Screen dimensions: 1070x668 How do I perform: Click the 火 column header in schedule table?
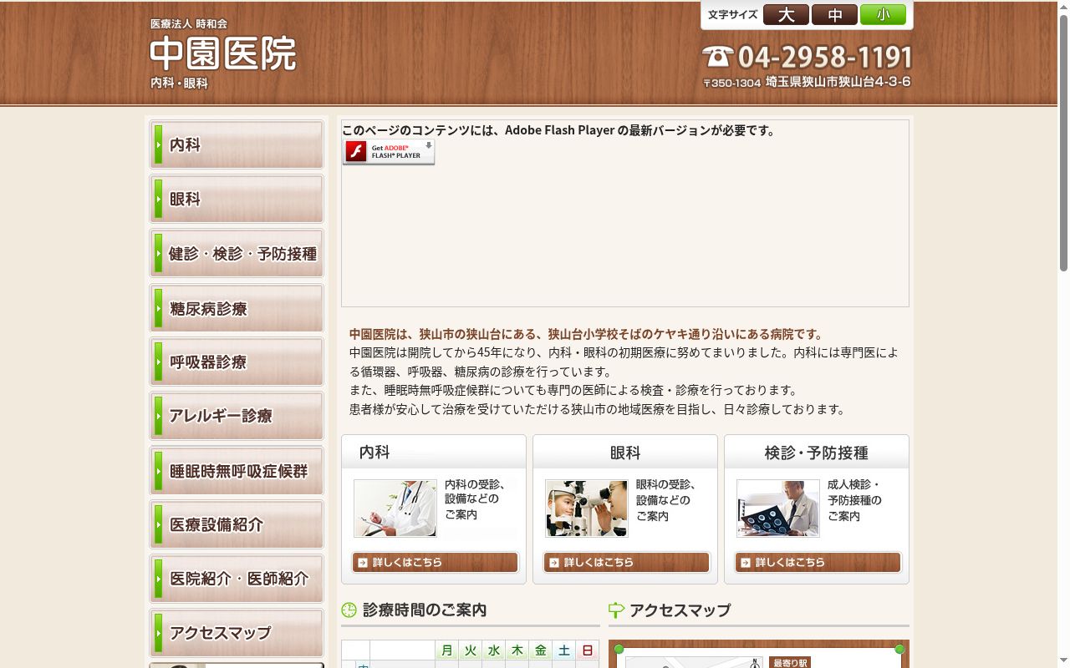[471, 650]
